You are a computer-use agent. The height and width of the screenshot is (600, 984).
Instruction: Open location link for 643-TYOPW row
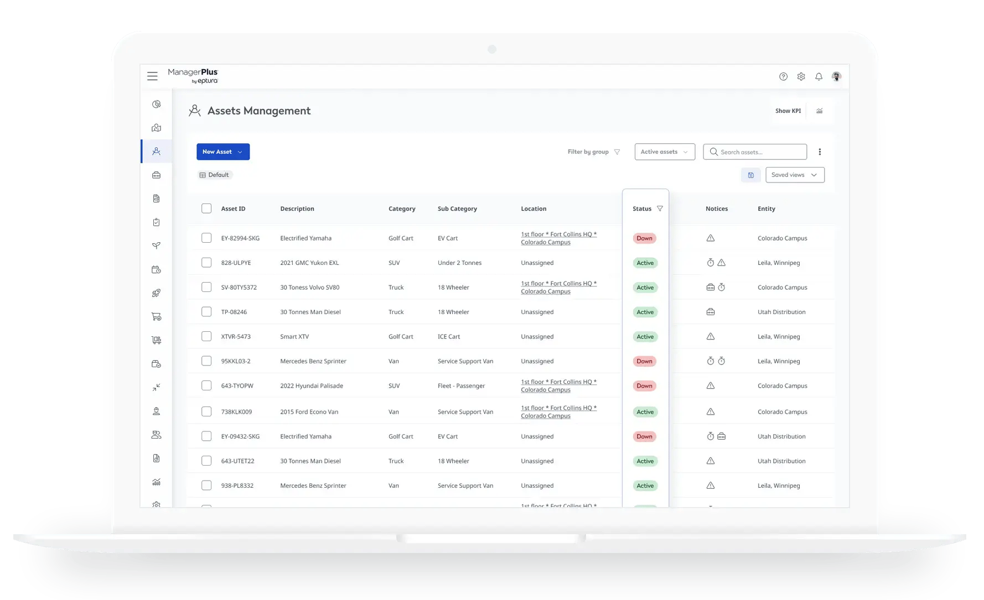click(x=558, y=386)
